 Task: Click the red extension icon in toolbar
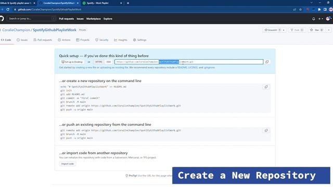point(308,9)
